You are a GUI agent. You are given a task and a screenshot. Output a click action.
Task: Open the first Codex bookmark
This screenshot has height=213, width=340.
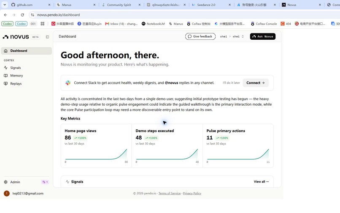click(7, 24)
